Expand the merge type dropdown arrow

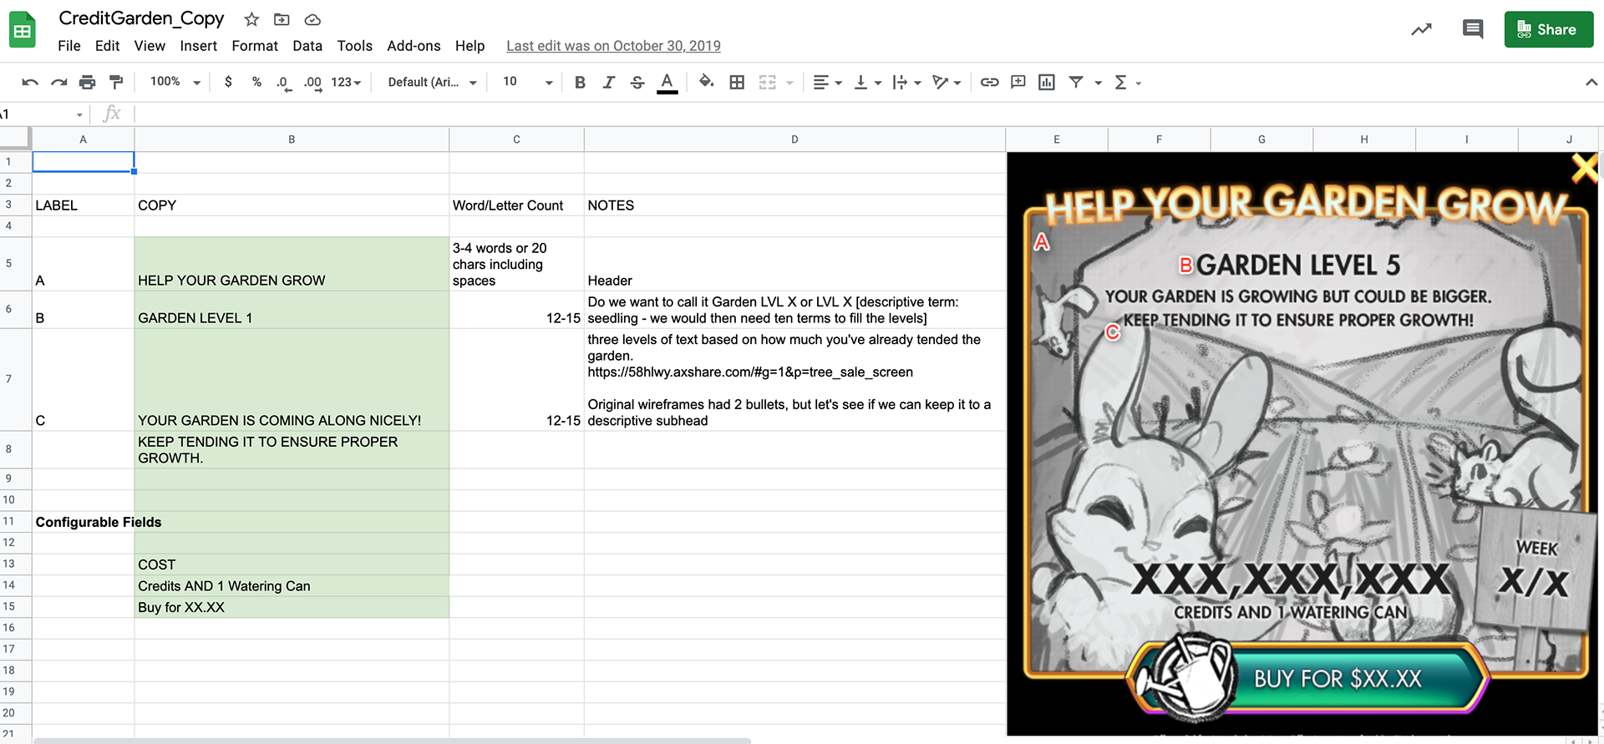789,83
